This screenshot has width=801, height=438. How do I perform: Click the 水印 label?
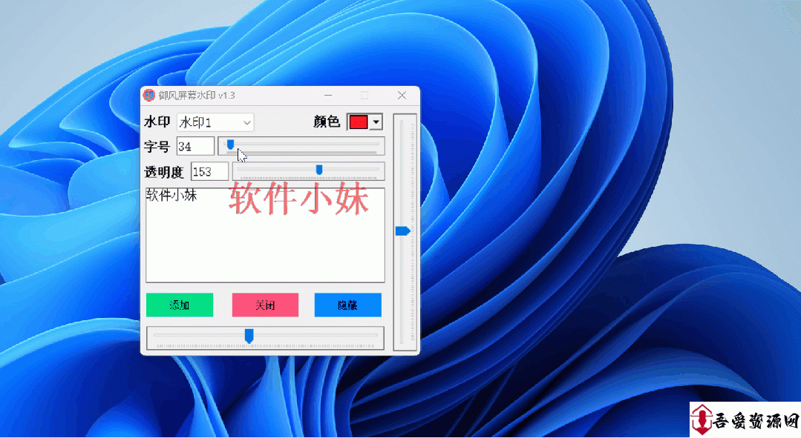coord(157,122)
